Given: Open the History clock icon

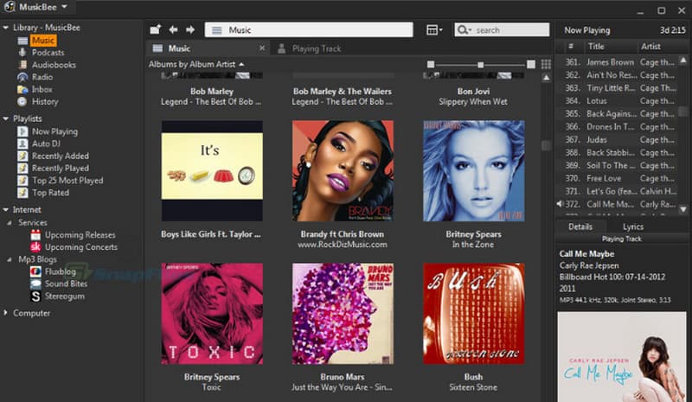Looking at the screenshot, I should point(22,101).
